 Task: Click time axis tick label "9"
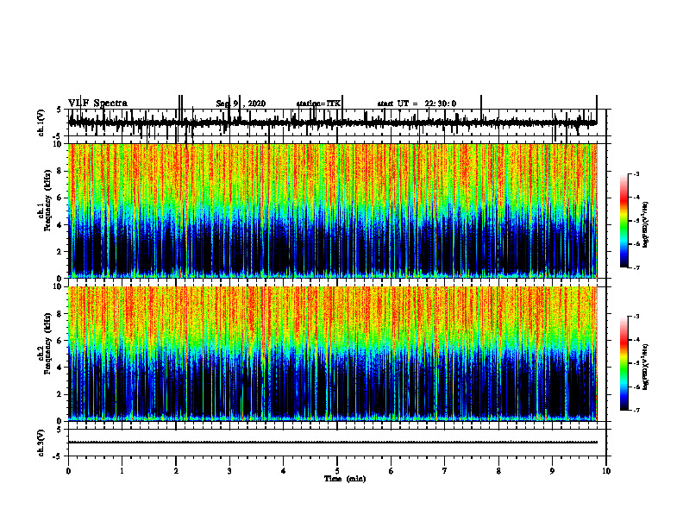click(x=552, y=471)
